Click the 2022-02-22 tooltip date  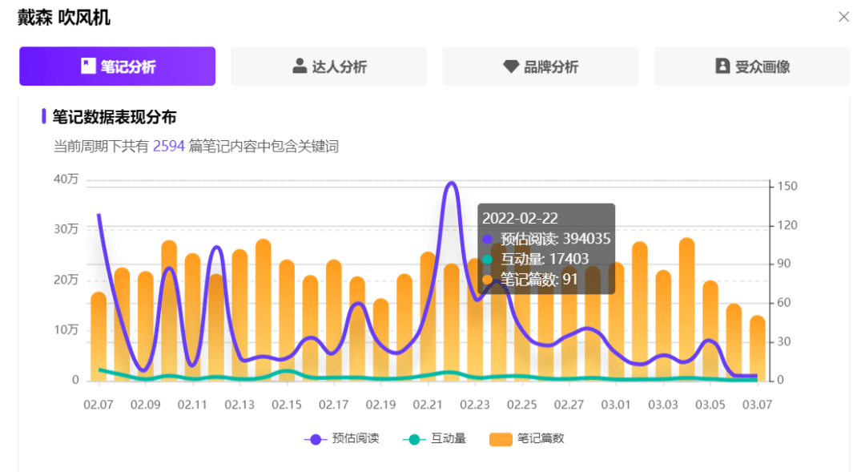pos(521,219)
